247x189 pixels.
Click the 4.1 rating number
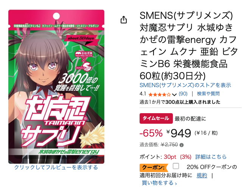point(143,94)
